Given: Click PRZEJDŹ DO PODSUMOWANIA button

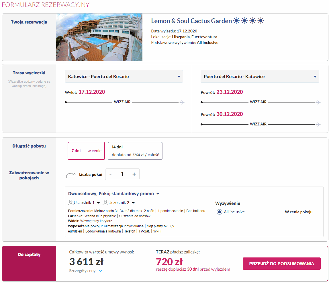Looking at the screenshot, I should tap(282, 264).
